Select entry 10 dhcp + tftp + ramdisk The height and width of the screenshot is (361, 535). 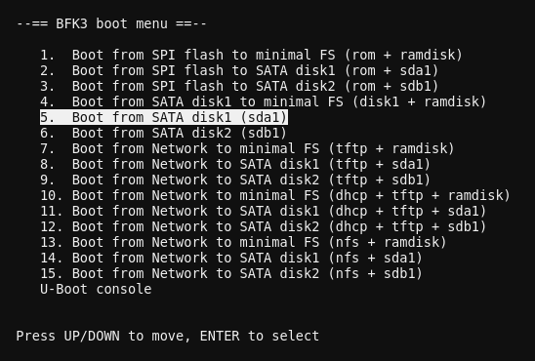pyautogui.click(x=275, y=196)
